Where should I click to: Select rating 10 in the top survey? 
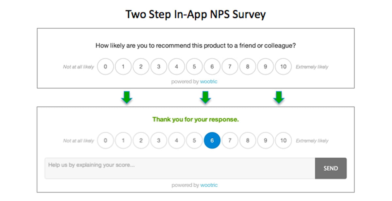coord(283,67)
